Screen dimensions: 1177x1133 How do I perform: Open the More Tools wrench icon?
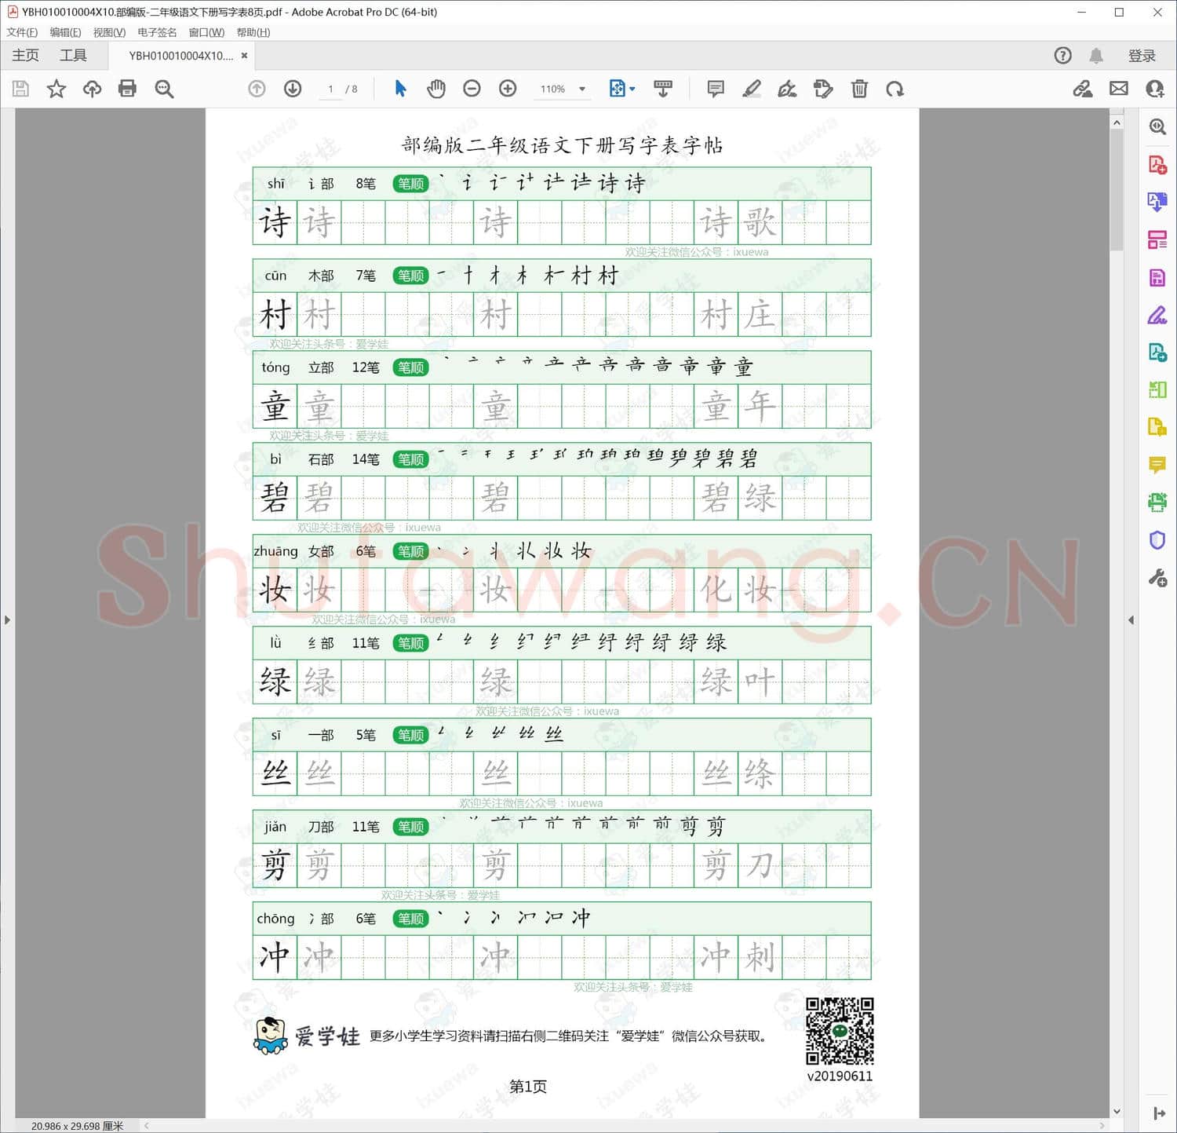coord(1157,579)
